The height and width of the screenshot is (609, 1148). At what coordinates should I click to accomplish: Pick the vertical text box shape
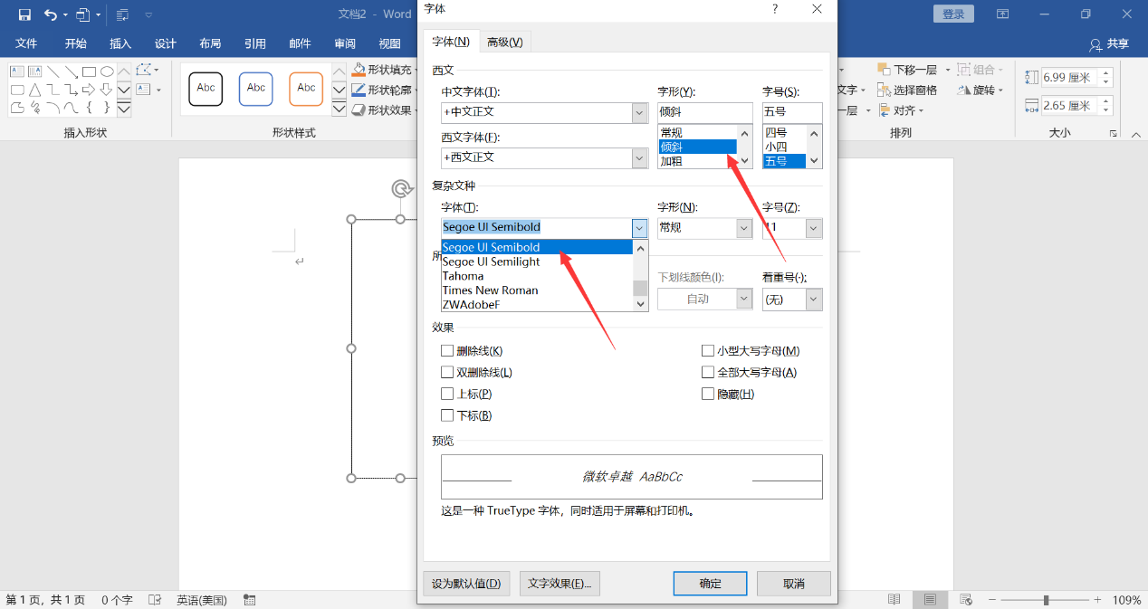coord(35,71)
